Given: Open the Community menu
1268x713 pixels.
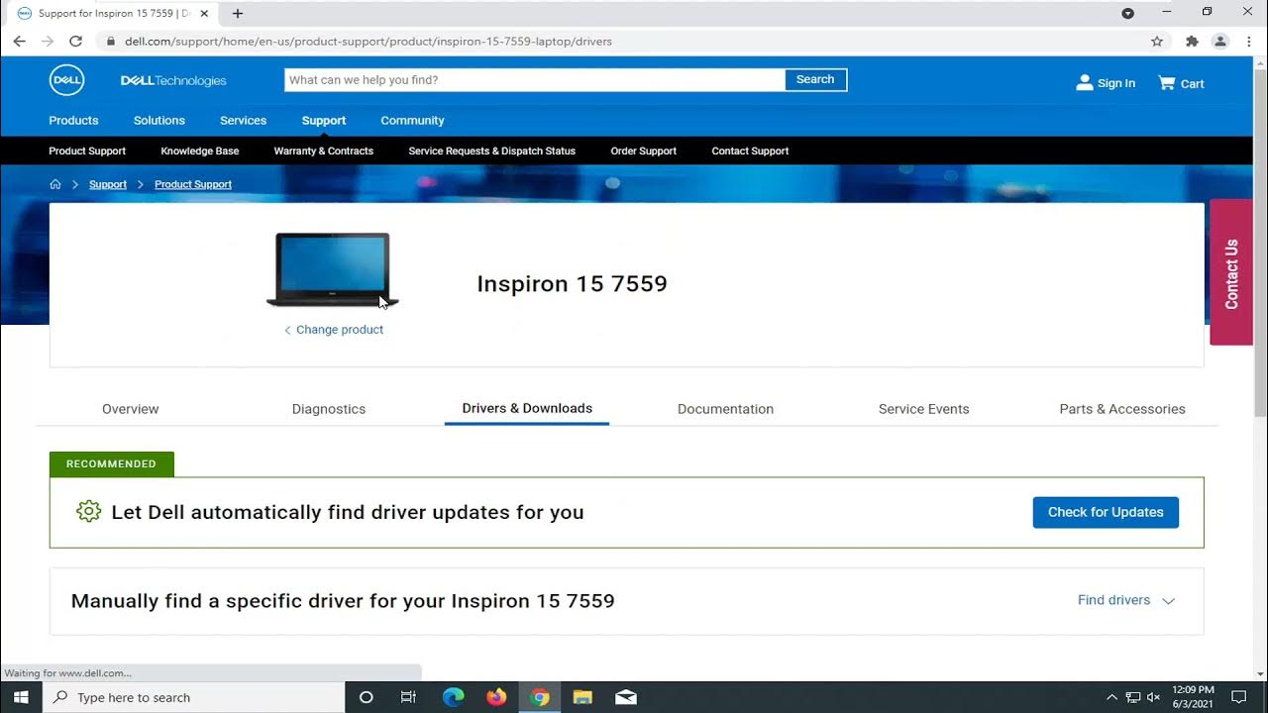Looking at the screenshot, I should pos(412,121).
